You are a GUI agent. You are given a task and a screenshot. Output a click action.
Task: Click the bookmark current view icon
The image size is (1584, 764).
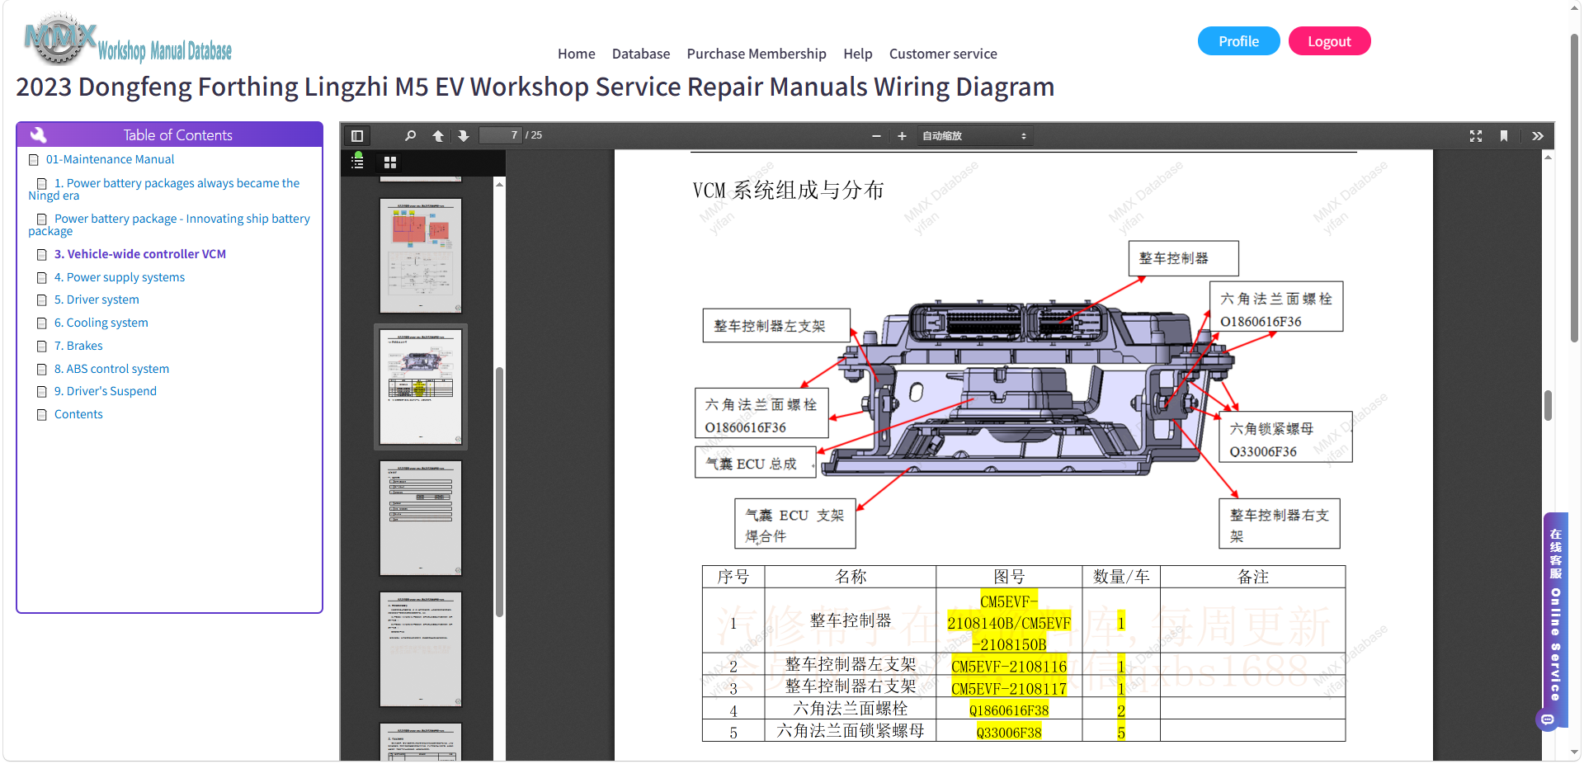click(1504, 136)
